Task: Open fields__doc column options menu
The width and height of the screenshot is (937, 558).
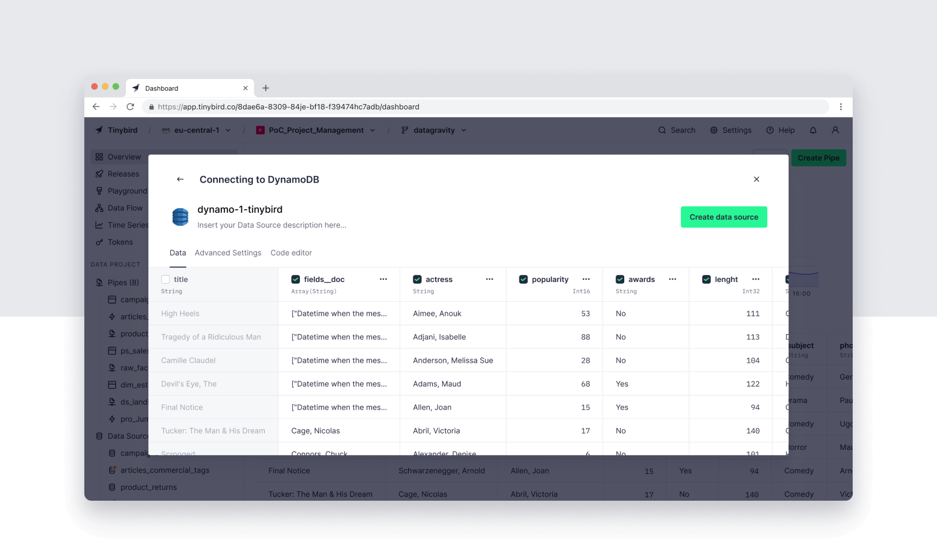Action: pyautogui.click(x=384, y=280)
